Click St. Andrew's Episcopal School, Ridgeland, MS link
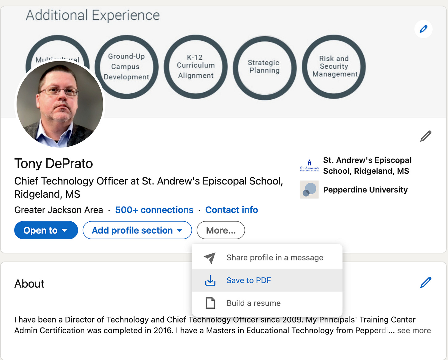448x360 pixels. (367, 166)
